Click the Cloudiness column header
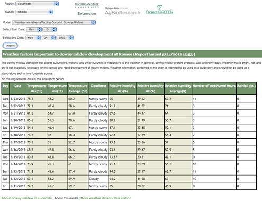The height and width of the screenshot is (201, 262). click(98, 89)
